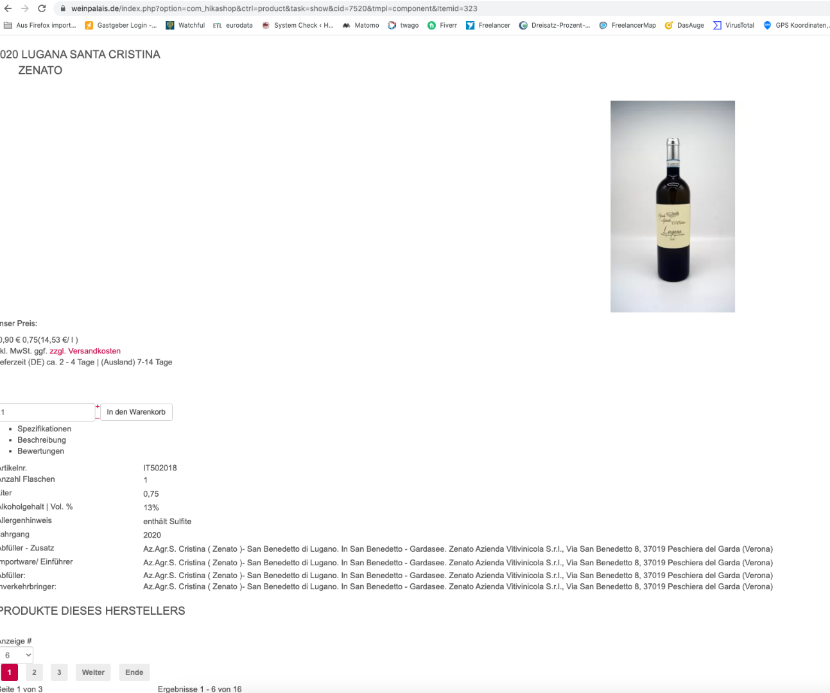Open the Watchful bookmark
The image size is (830, 693).
(186, 25)
